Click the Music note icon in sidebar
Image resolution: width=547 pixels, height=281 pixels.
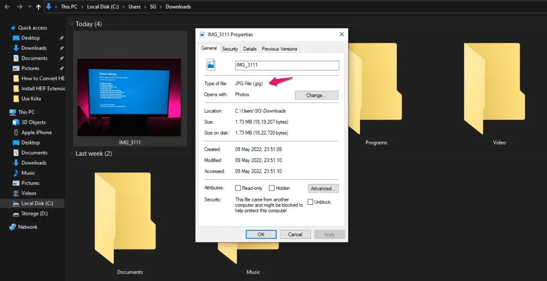[x=15, y=173]
